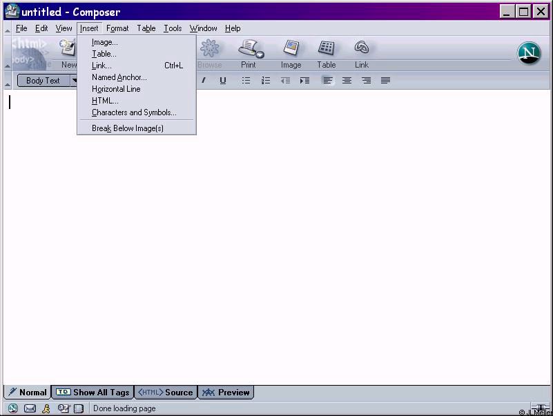The image size is (553, 416).
Task: Toggle underline formatting
Action: coord(222,81)
